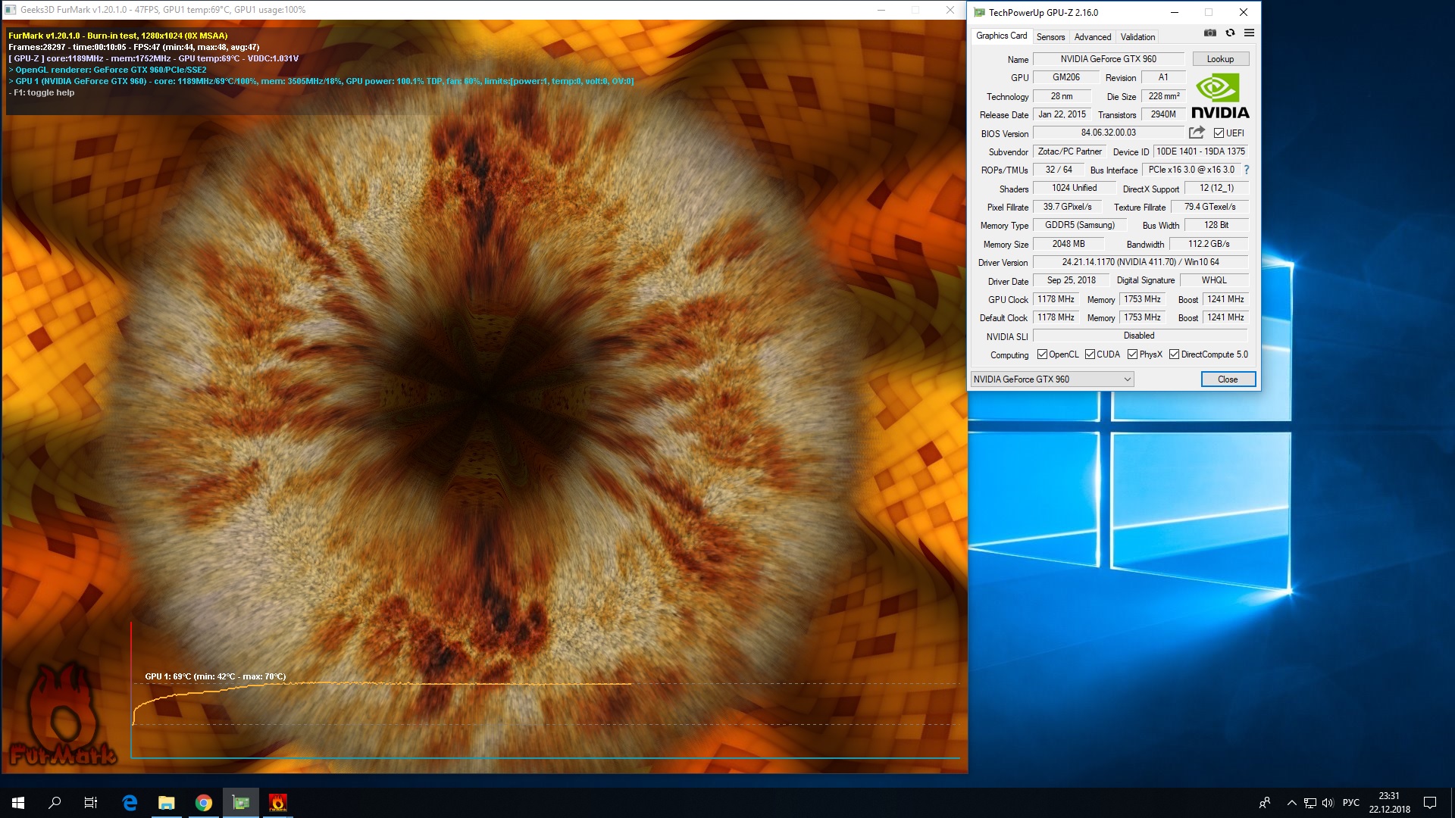Click the 1024 Unified shaders value
1455x818 pixels.
click(1074, 188)
